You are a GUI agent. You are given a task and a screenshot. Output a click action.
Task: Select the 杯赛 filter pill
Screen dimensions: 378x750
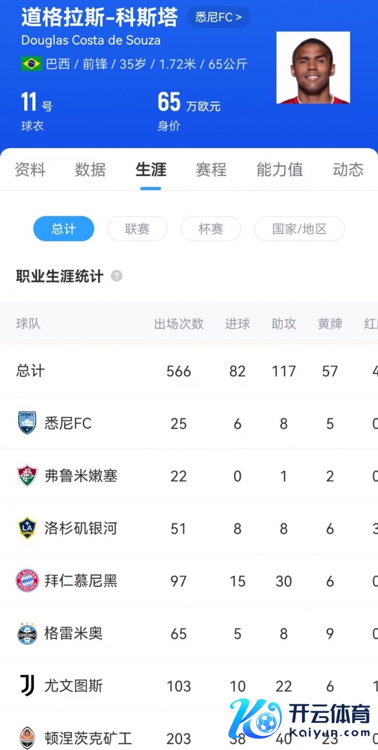point(211,229)
